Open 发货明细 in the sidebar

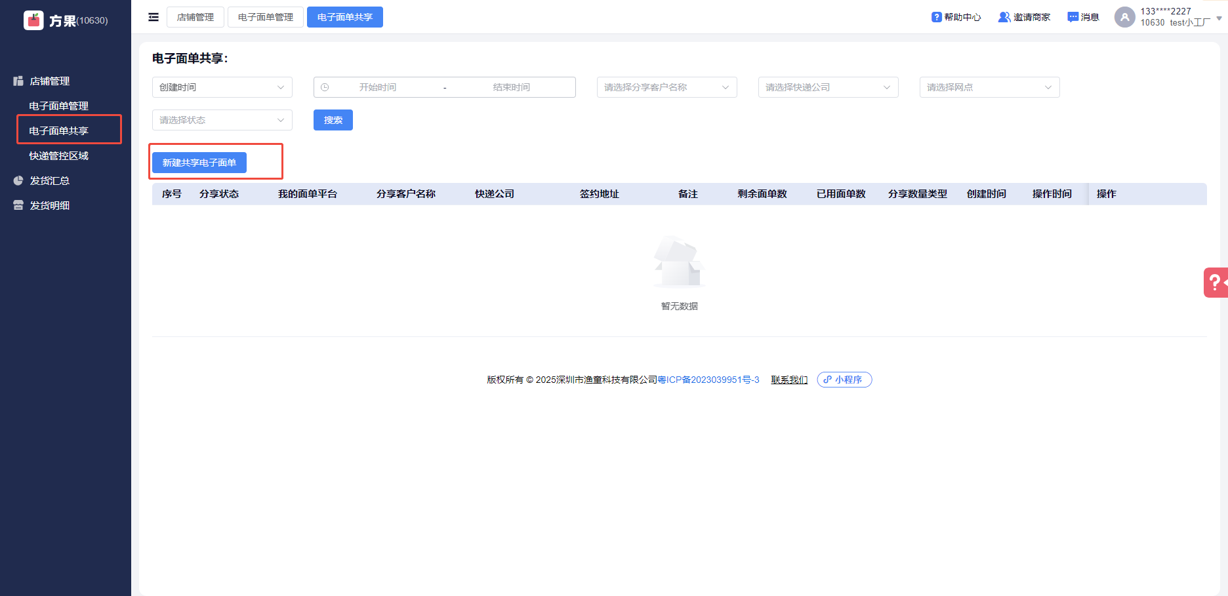point(49,205)
